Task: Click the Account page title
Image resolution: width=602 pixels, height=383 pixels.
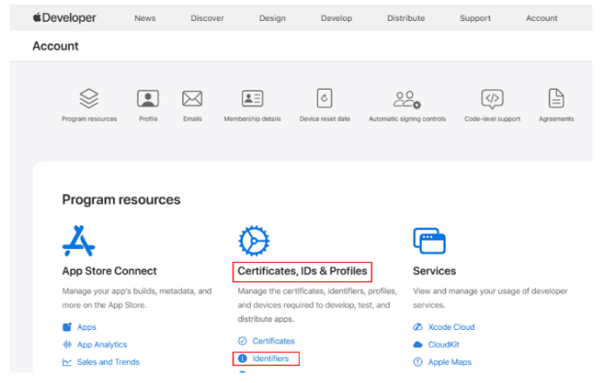Action: click(56, 46)
